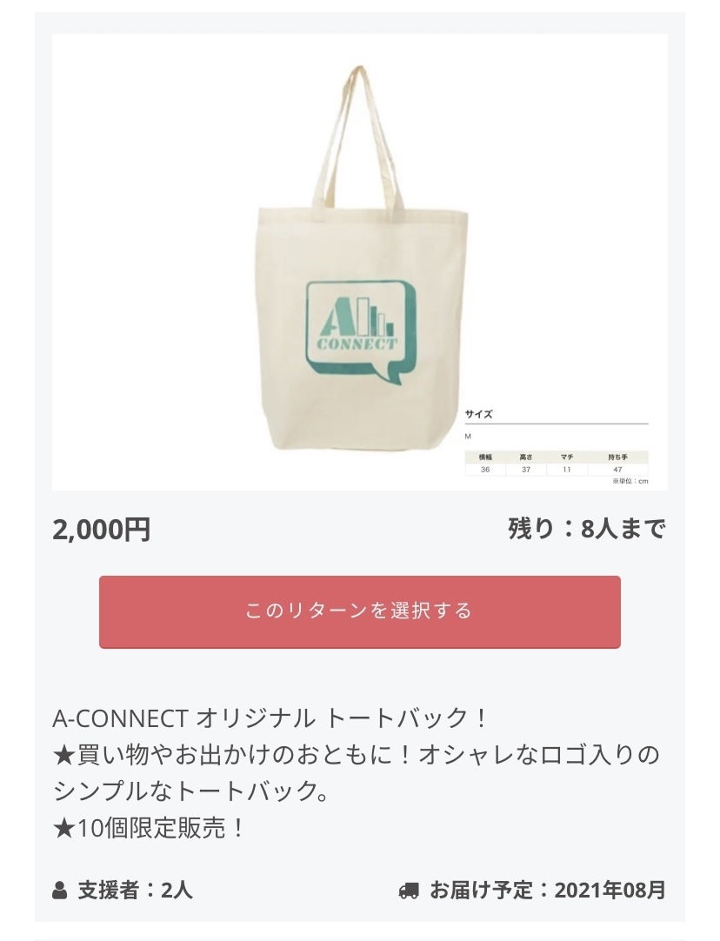Screen dimensions: 720x941
Task: Click the マチ column header
Action: tap(566, 457)
